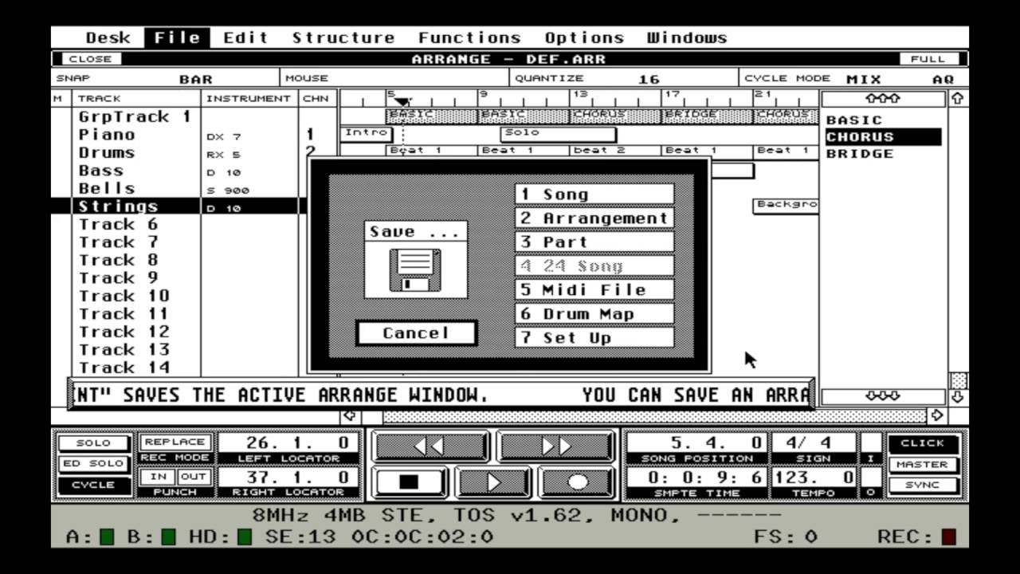The height and width of the screenshot is (574, 1020).
Task: Click the song position pointer in the ruler
Action: pos(403,101)
